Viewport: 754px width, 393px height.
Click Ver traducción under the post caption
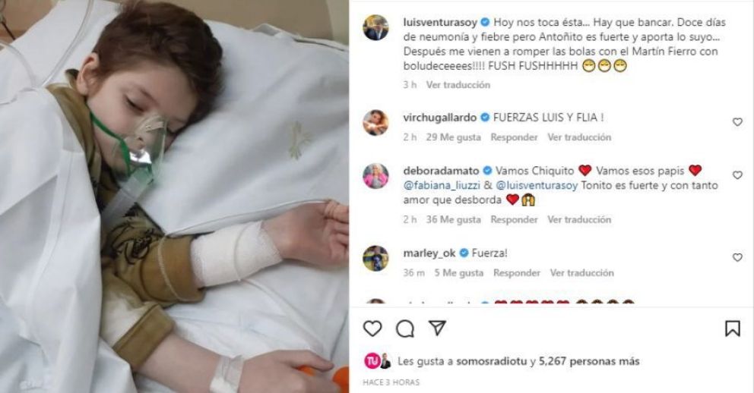[x=458, y=85]
